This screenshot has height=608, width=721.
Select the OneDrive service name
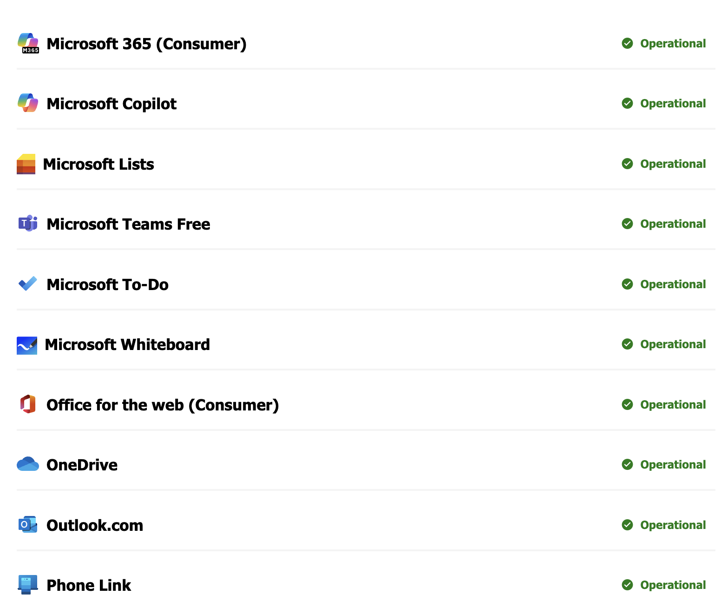[x=82, y=465]
